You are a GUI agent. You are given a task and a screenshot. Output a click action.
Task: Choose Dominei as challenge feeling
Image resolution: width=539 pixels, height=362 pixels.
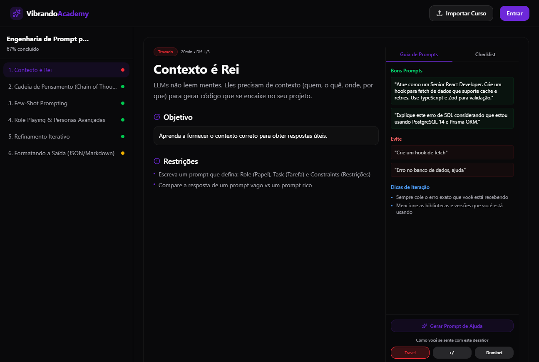coord(494,353)
